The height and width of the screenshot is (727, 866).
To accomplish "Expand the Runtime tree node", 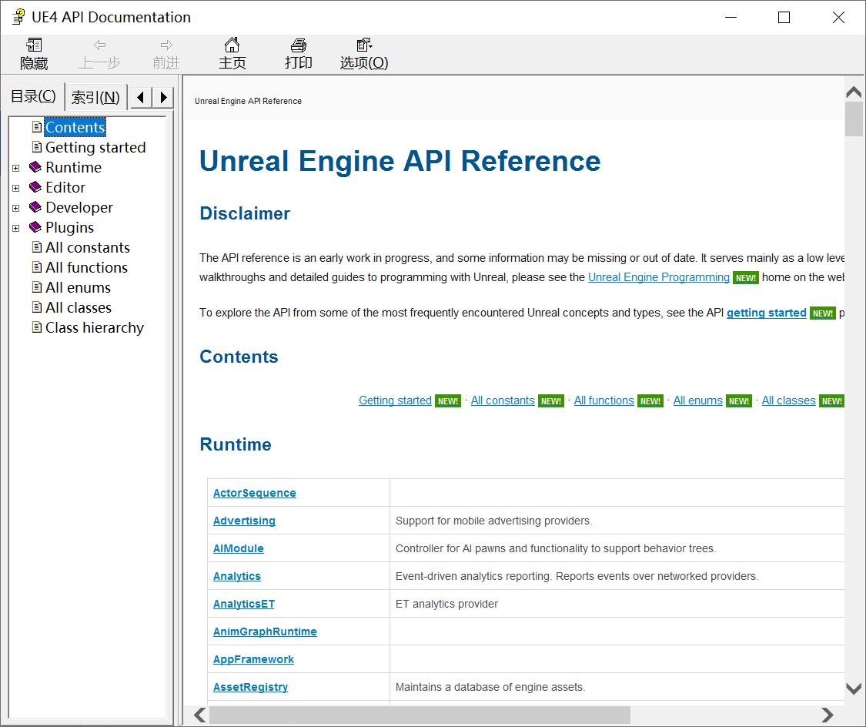I will click(16, 168).
